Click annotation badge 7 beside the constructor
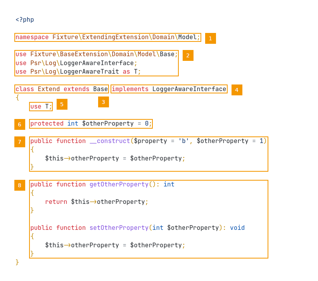The width and height of the screenshot is (318, 281). pyautogui.click(x=19, y=142)
